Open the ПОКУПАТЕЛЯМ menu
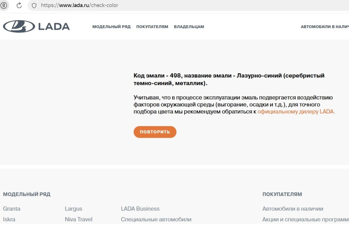 (x=152, y=27)
